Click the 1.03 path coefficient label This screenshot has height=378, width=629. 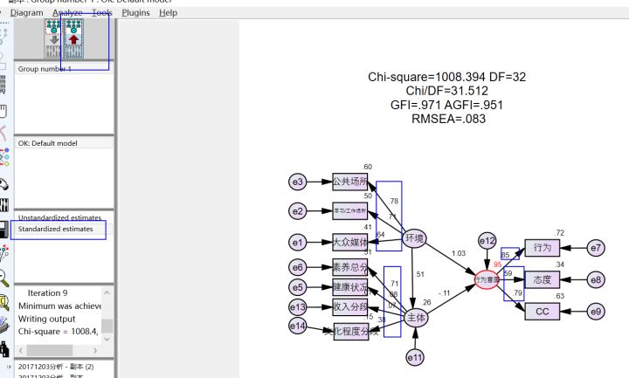[x=459, y=253]
